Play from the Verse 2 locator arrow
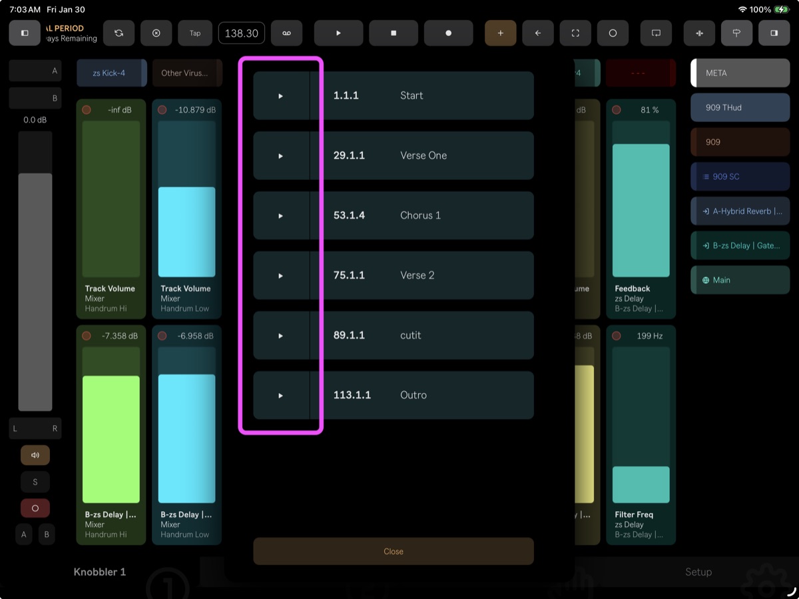Screen dimensions: 799x599 point(281,276)
